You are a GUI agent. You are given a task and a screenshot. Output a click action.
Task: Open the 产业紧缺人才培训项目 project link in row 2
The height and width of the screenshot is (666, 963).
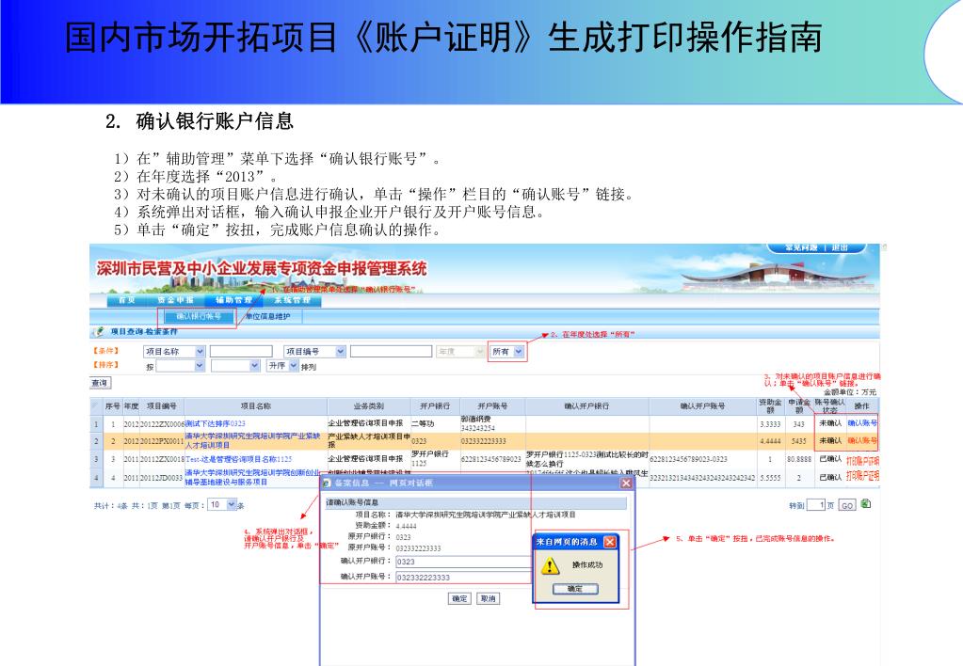(253, 441)
